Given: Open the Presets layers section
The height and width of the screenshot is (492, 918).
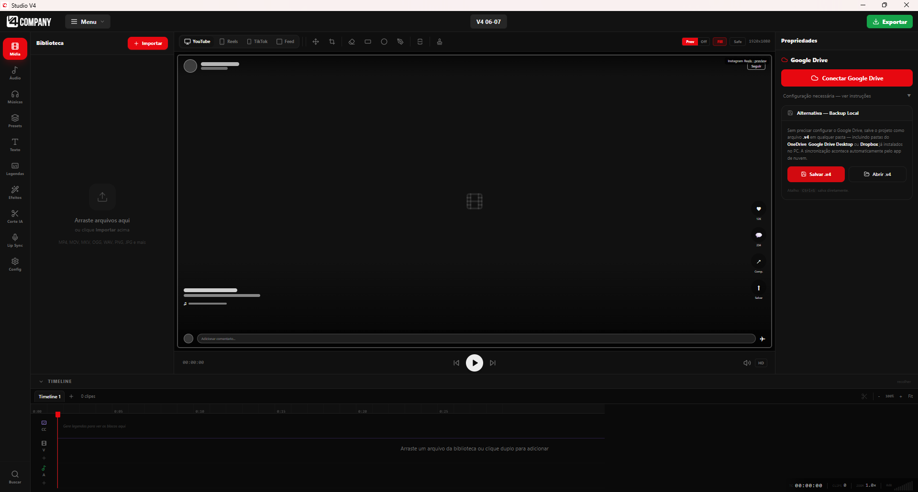Looking at the screenshot, I should [x=15, y=120].
